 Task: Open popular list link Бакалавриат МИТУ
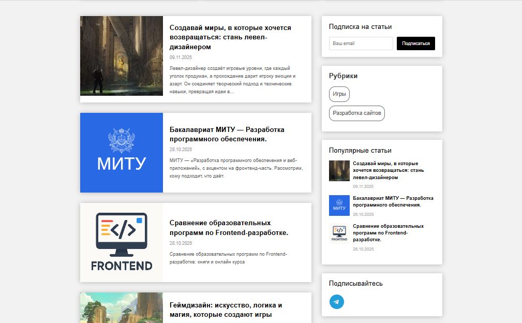[x=393, y=201]
